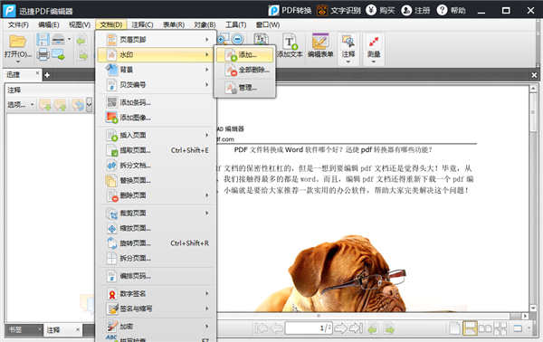
Task: Expand 删除页面 submenu
Action: pyautogui.click(x=155, y=195)
